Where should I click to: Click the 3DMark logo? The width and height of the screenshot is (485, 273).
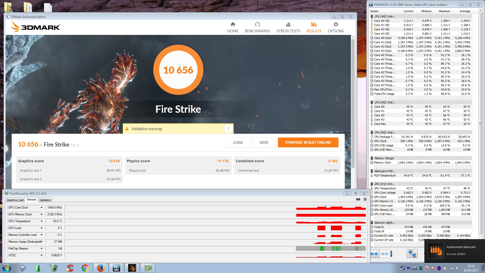(35, 27)
